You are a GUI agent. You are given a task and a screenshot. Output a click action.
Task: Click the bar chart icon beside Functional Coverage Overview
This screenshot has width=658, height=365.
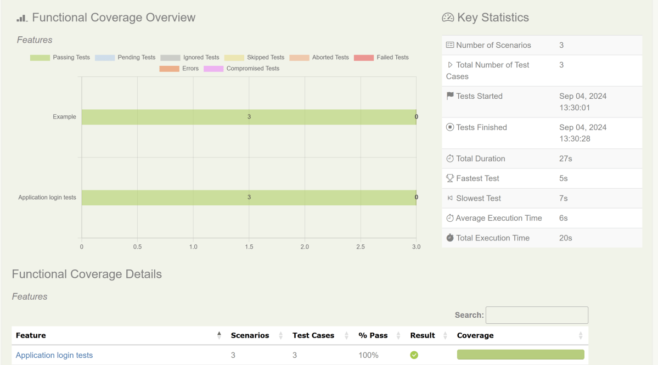click(x=22, y=18)
